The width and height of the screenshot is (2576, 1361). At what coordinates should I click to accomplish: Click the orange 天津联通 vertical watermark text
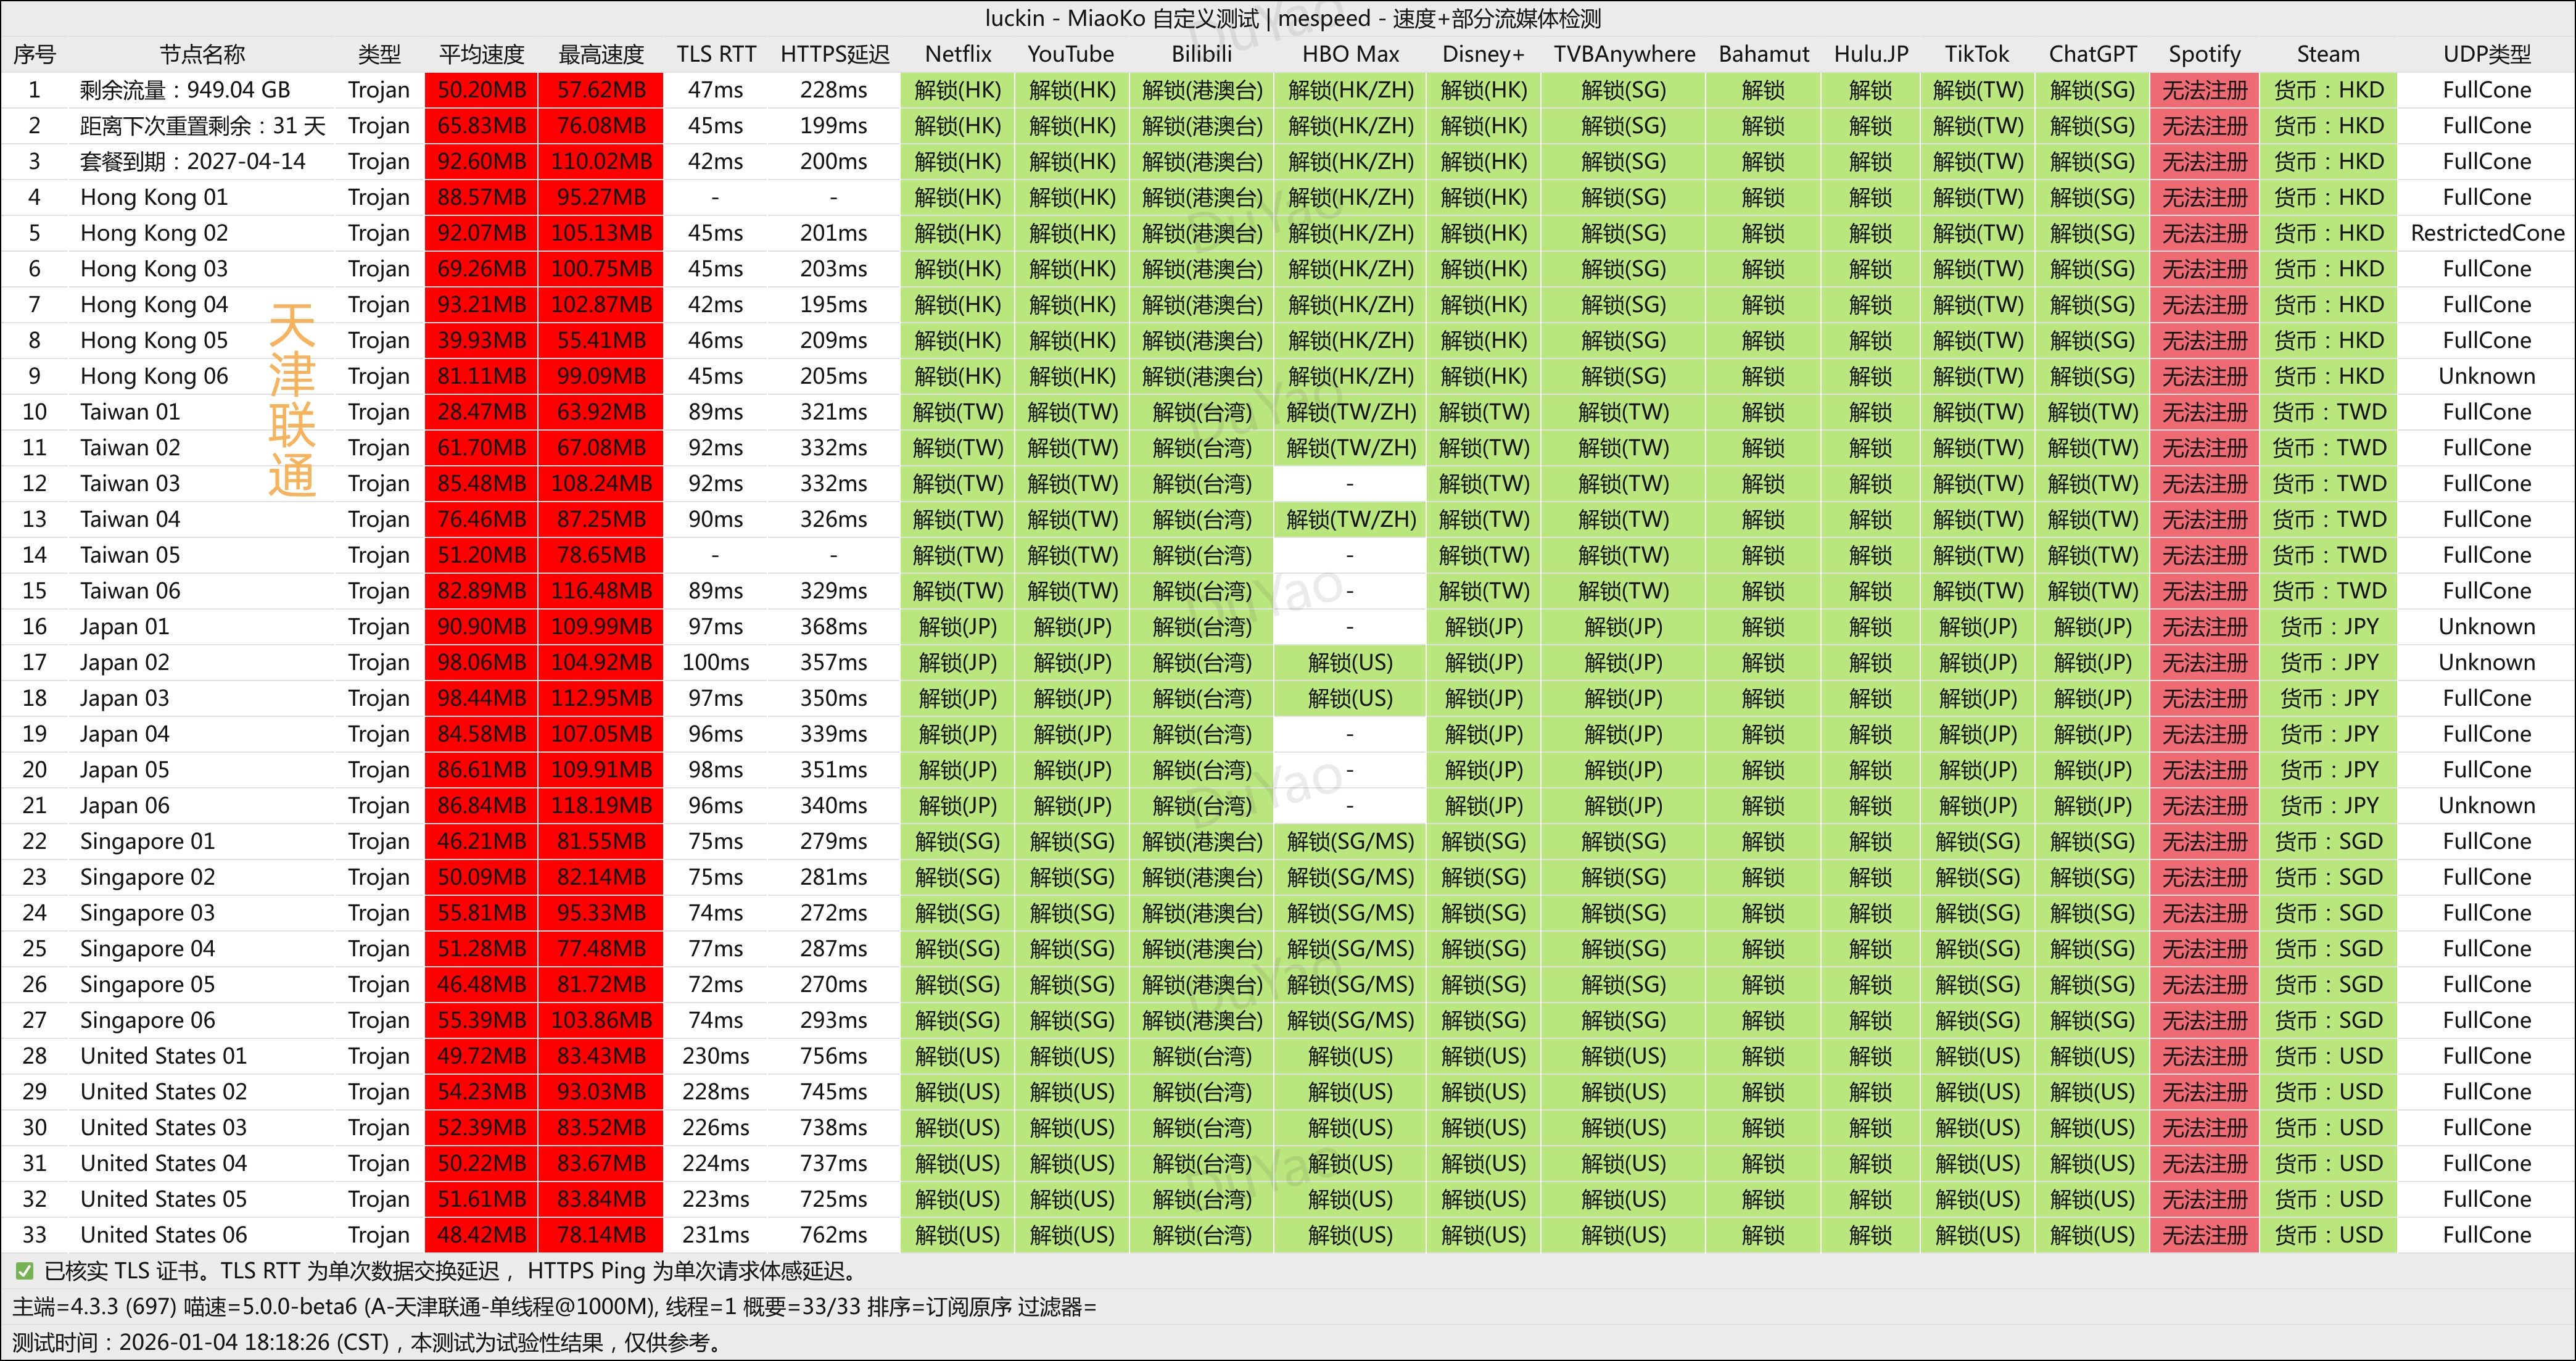click(x=291, y=400)
